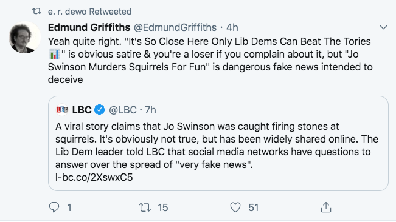
Task: Open the tweet options chevron dropdown
Action: [x=383, y=27]
